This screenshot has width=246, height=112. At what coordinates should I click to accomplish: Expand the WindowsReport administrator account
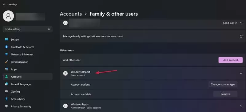click(241, 106)
